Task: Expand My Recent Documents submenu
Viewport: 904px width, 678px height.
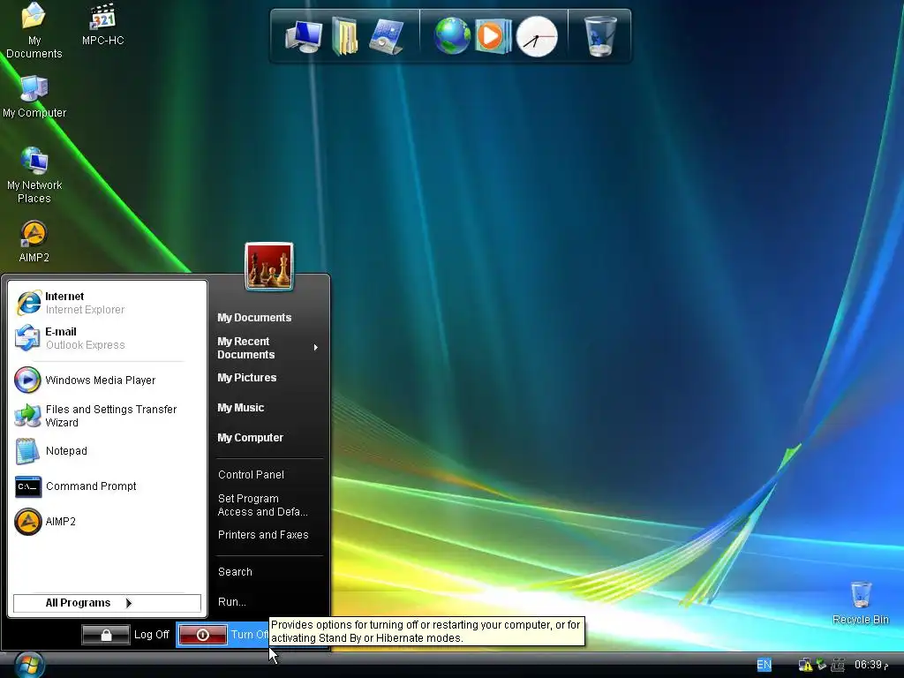Action: click(268, 348)
